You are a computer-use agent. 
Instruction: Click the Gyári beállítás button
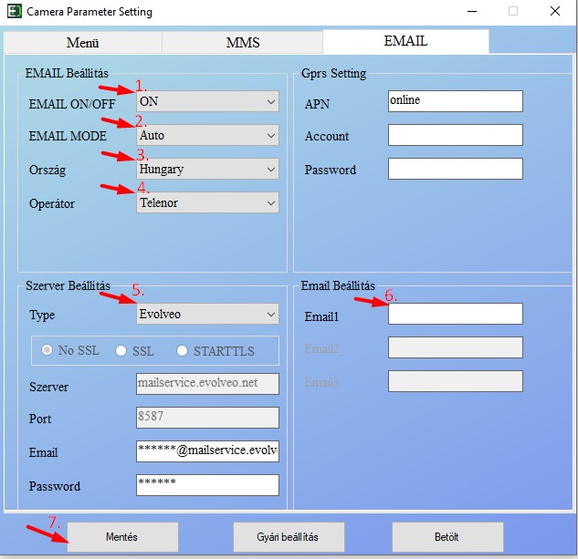(x=288, y=537)
